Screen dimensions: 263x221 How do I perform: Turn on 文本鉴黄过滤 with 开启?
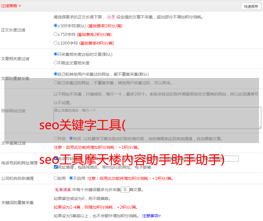[x=56, y=138]
